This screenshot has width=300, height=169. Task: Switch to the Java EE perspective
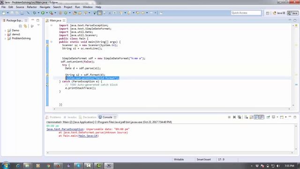(x=279, y=13)
